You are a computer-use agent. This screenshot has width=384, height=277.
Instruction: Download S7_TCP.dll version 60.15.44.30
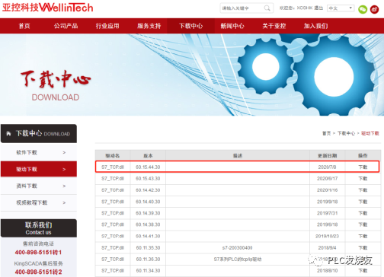point(363,167)
